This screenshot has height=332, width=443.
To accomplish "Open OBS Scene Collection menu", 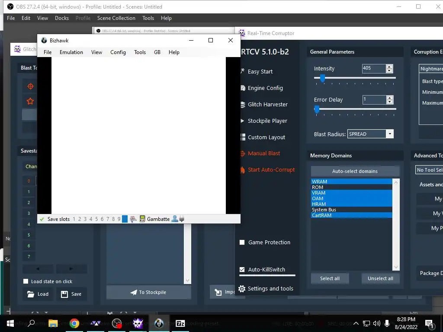I will tap(116, 18).
